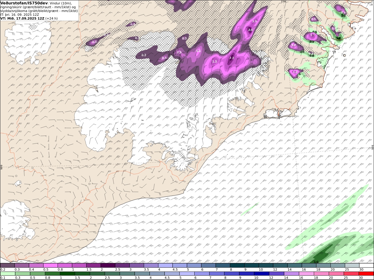
Task: Click the 1.3 snowfall value
Action: click(x=214, y=61)
